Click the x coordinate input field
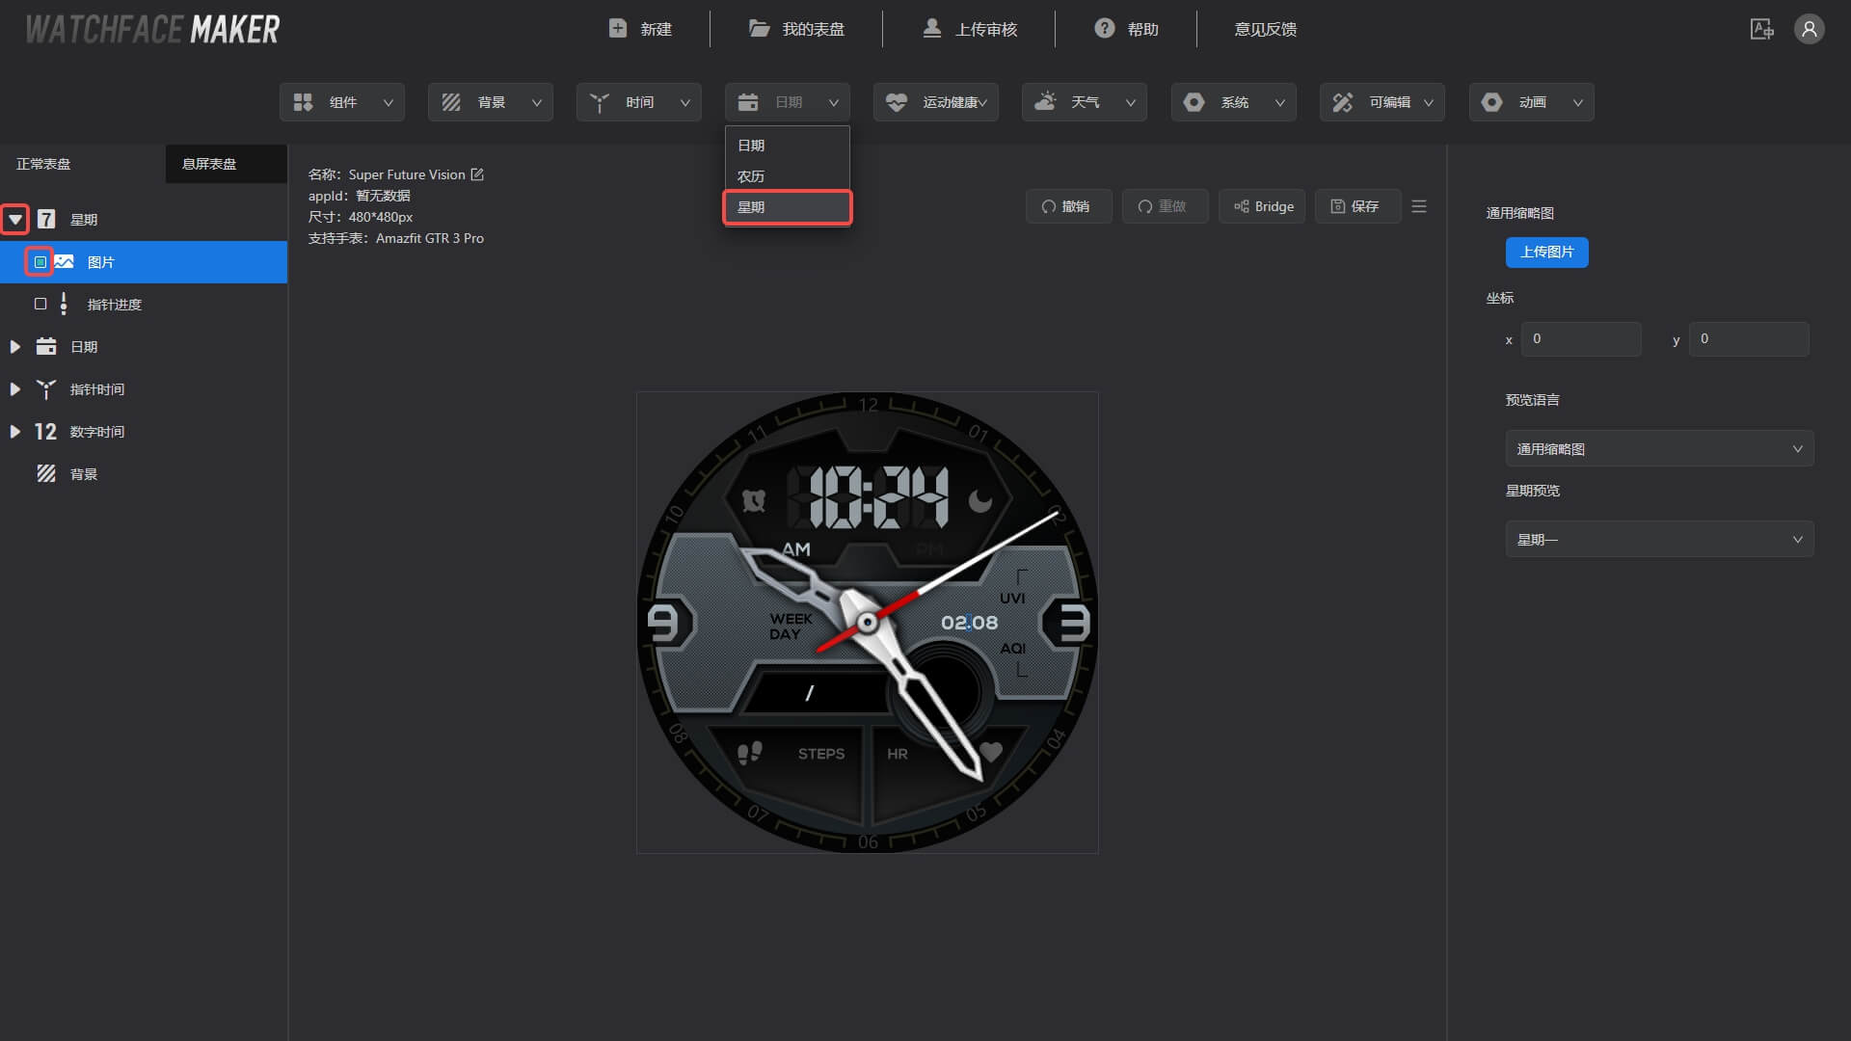Image resolution: width=1851 pixels, height=1041 pixels. 1581,339
